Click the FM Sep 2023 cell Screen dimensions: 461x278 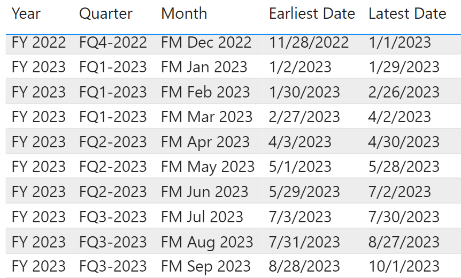pos(206,267)
